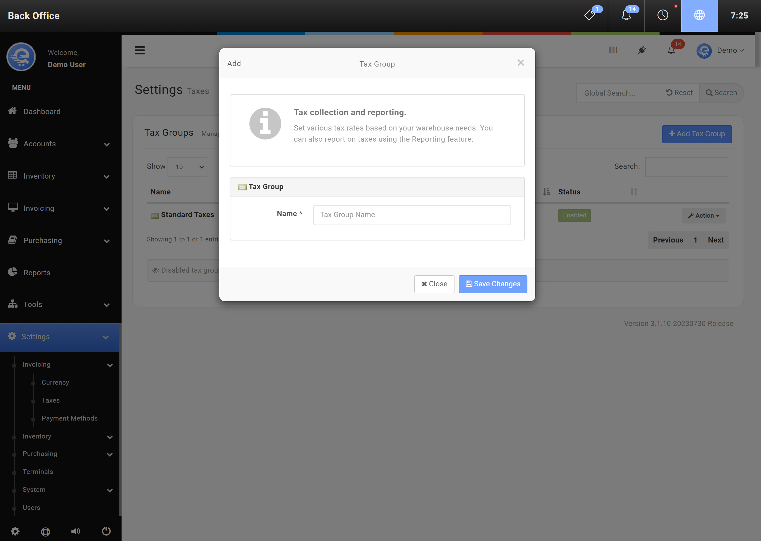Click the lifebuoy help icon in sidebar footer
Viewport: 761px width, 541px height.
[46, 531]
